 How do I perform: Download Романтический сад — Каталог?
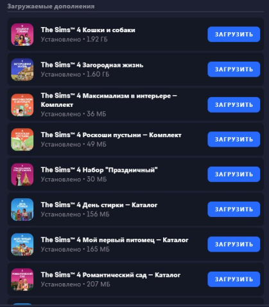tap(234, 279)
